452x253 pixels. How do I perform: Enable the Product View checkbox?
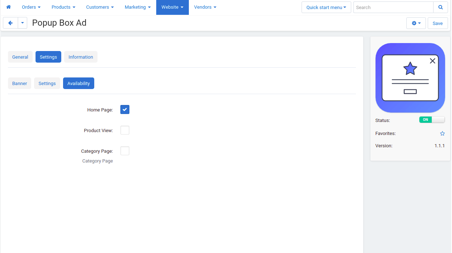click(x=125, y=130)
